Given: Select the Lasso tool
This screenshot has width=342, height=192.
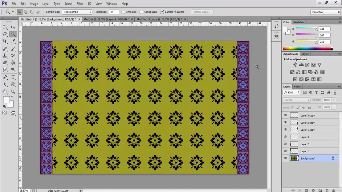Looking at the screenshot, I should pos(5,34).
